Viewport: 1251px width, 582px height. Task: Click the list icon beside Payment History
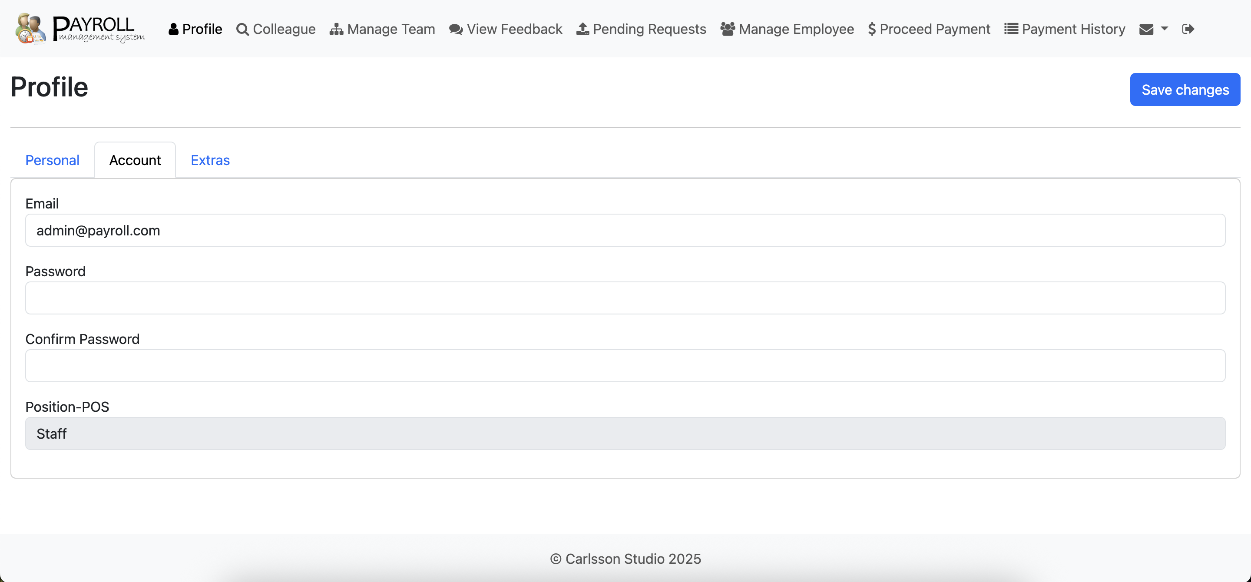click(x=1011, y=29)
